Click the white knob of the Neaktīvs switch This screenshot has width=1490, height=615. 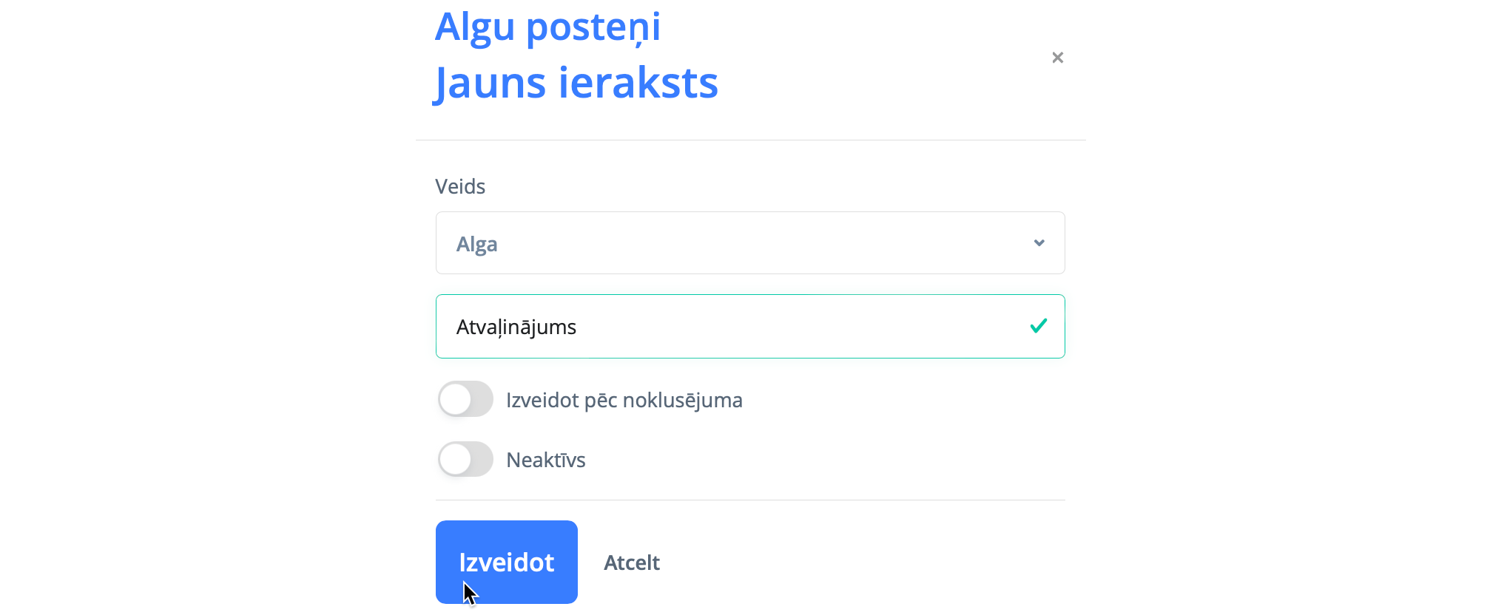click(455, 459)
